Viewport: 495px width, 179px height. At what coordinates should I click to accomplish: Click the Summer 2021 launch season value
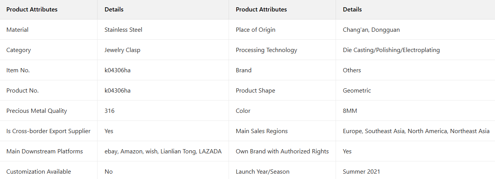(361, 172)
